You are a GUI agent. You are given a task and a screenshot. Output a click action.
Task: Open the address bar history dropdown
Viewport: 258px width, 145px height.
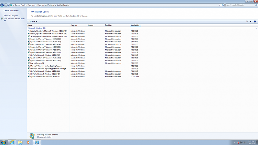pos(220,5)
